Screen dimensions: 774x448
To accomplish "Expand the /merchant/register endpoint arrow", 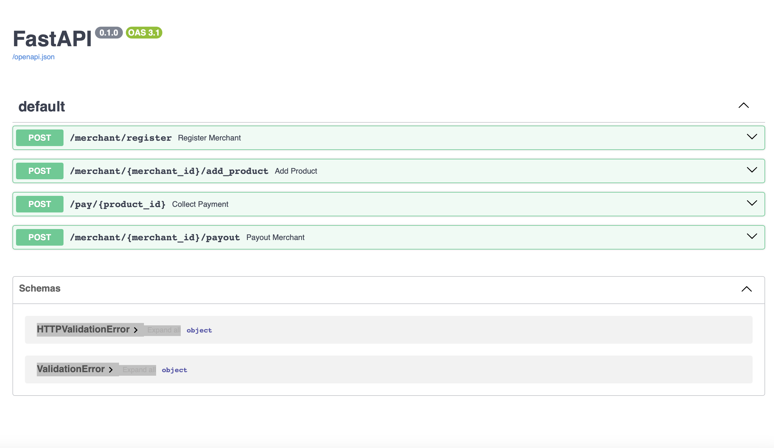I will (752, 137).
